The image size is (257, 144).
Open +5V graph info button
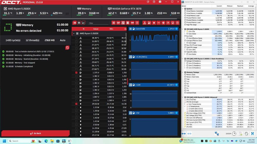(176, 113)
